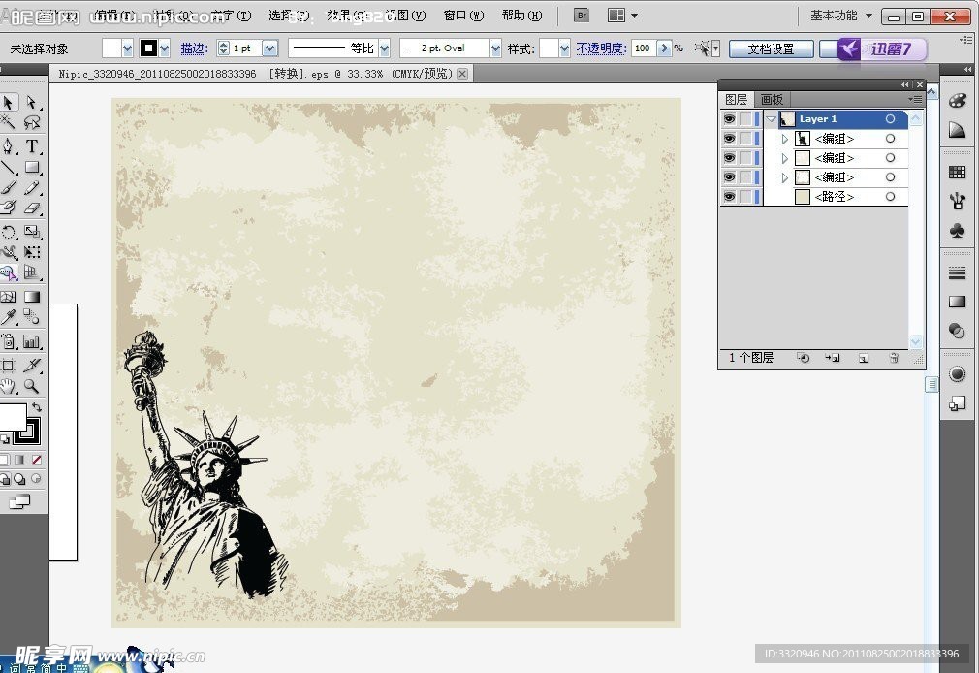Toggle lock box for statue 编组 group
The width and height of the screenshot is (979, 673).
pos(745,138)
